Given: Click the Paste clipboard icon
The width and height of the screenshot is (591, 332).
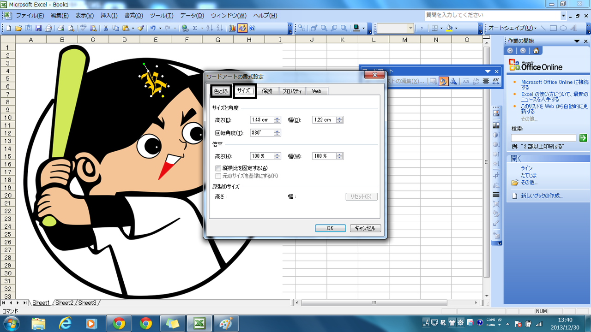Looking at the screenshot, I should pos(126,28).
